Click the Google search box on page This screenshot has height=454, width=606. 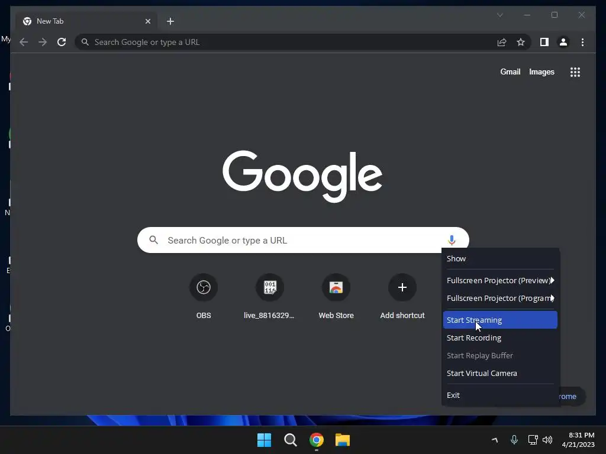[303, 240]
